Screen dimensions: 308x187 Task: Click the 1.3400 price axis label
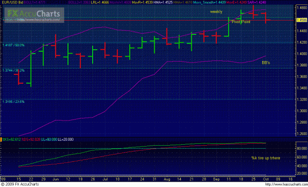pos(302,88)
